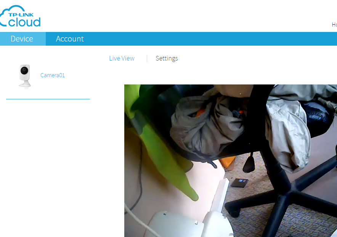Image resolution: width=337 pixels, height=237 pixels.
Task: Open the Live View section
Action: click(122, 58)
